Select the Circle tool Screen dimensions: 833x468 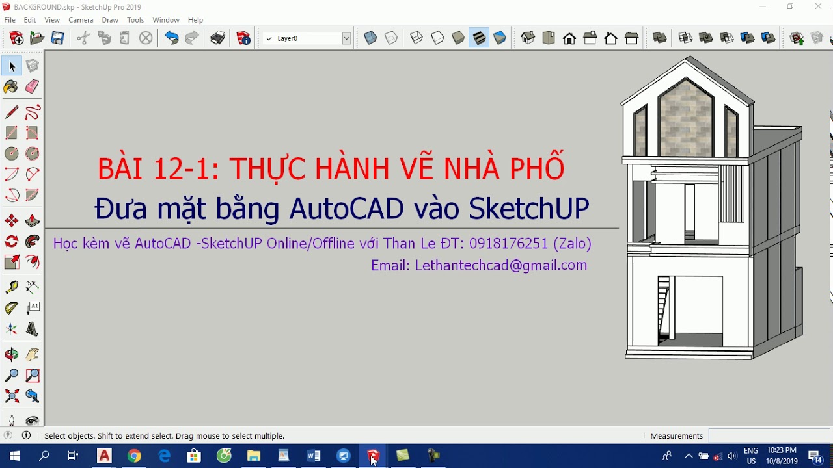(x=12, y=153)
